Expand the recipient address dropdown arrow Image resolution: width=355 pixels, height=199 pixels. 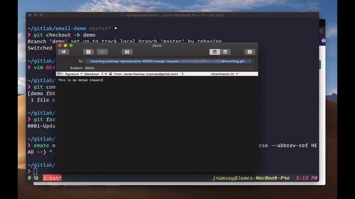point(249,61)
